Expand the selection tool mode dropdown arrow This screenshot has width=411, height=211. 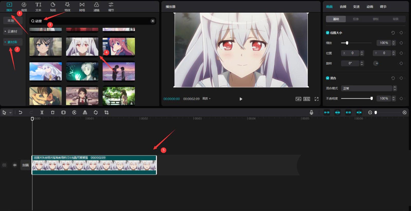pyautogui.click(x=11, y=113)
